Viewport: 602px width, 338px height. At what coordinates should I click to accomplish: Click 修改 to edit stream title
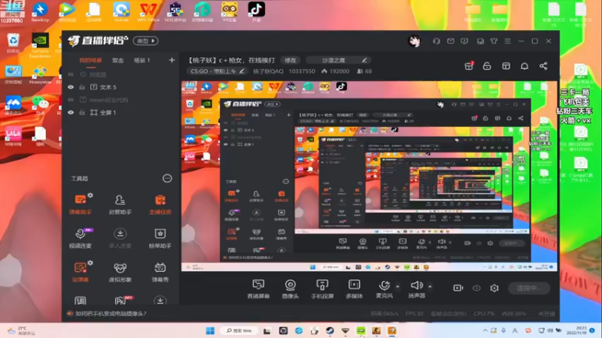pos(290,60)
